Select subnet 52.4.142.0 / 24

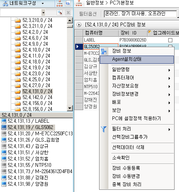pyautogui.click(x=37, y=97)
